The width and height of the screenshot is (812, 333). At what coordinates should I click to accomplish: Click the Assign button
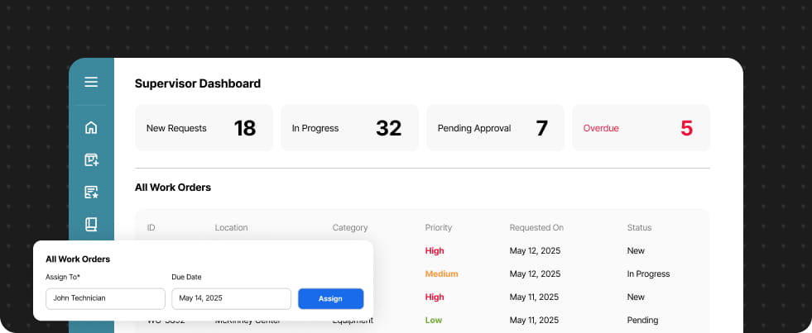coord(330,299)
